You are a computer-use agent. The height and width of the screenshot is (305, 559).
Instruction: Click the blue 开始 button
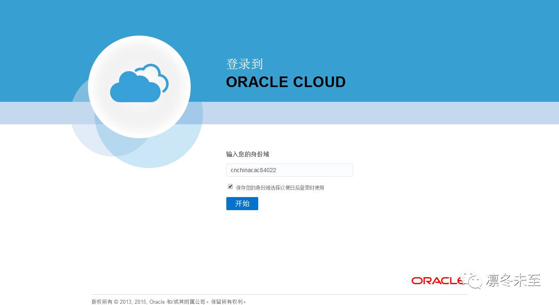(x=242, y=204)
